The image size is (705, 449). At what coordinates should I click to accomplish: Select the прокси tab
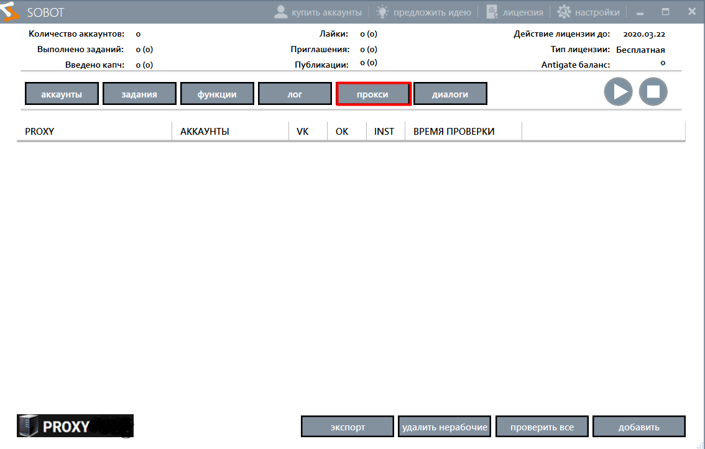point(373,94)
